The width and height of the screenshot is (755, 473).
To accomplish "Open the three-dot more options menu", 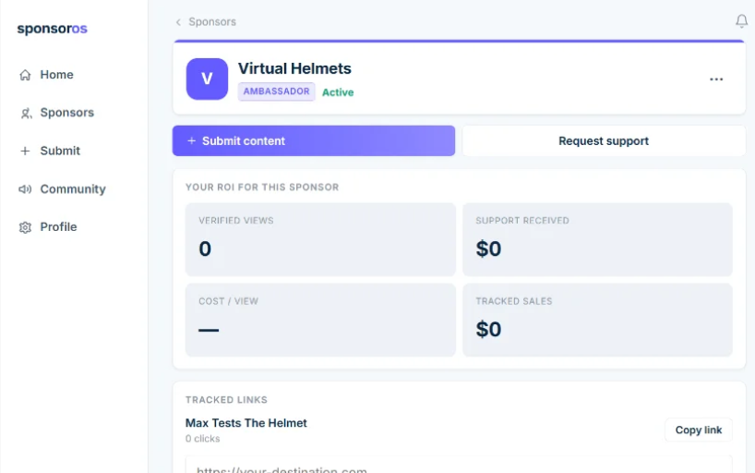I will click(716, 79).
